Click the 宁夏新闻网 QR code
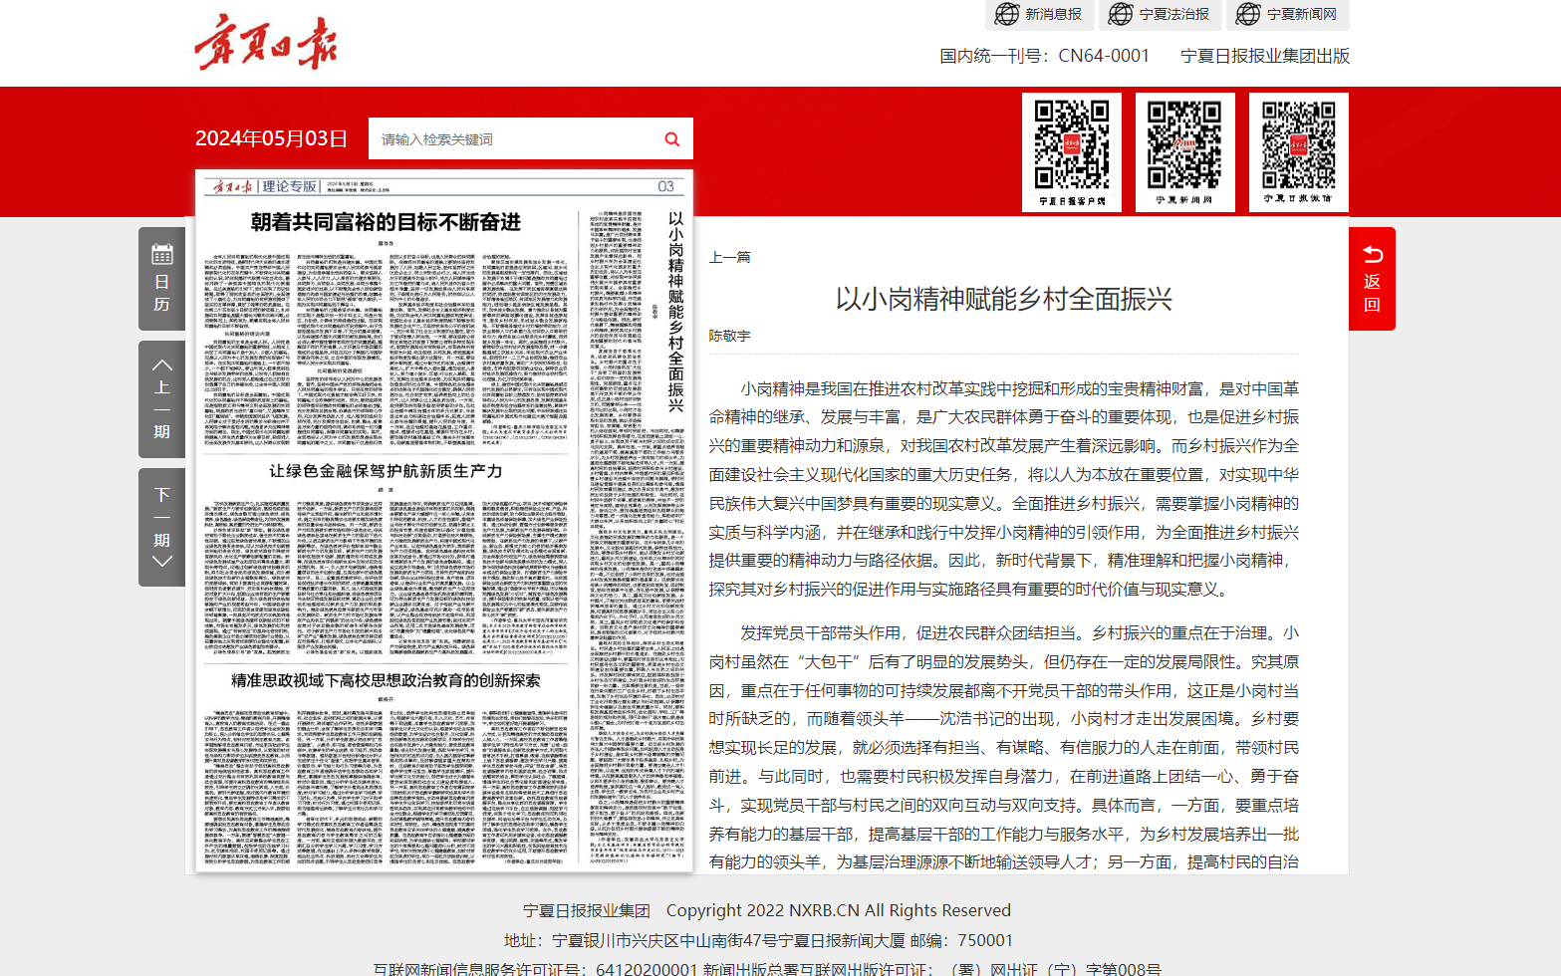Image resolution: width=1561 pixels, height=976 pixels. pos(1184,151)
